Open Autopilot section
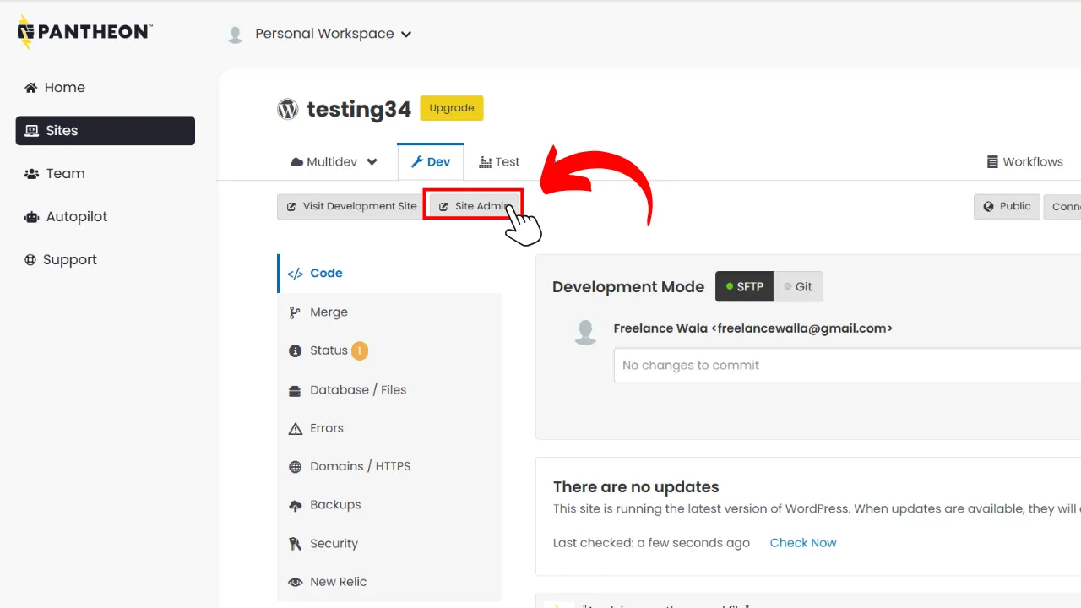The image size is (1081, 608). pyautogui.click(x=66, y=217)
